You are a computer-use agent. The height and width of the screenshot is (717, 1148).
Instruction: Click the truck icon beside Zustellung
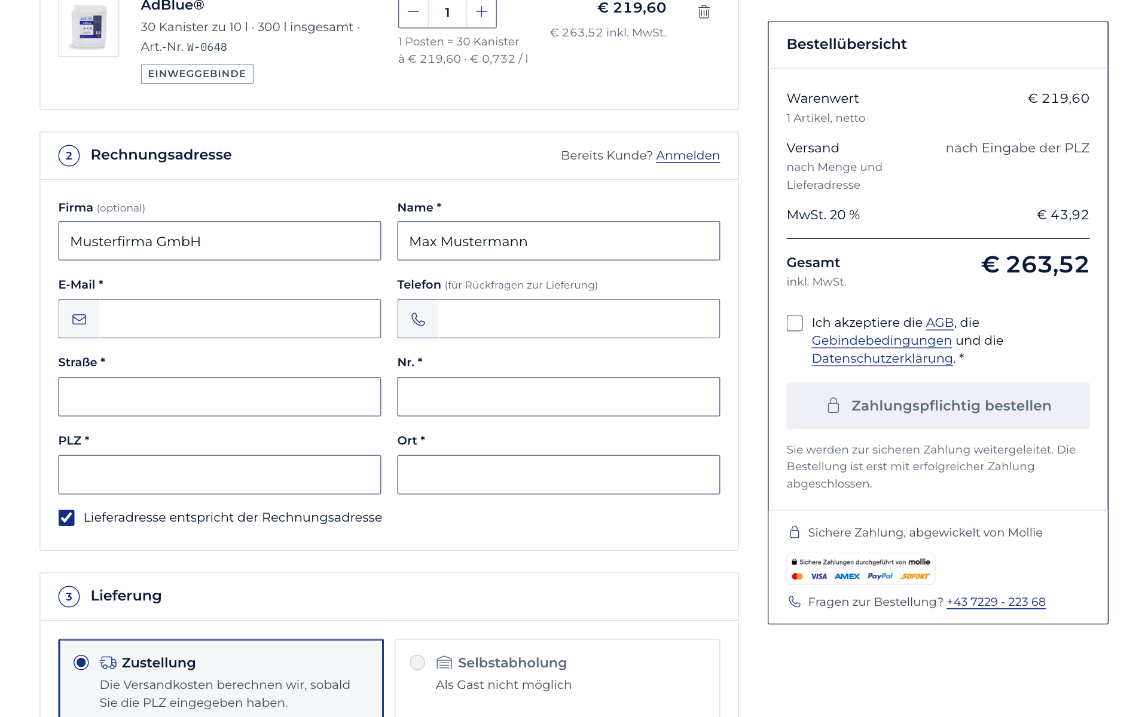pos(108,663)
